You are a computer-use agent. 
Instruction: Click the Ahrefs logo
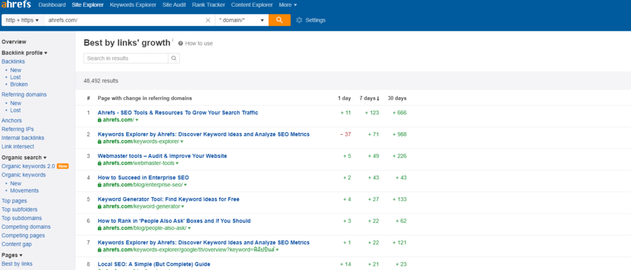tap(17, 5)
